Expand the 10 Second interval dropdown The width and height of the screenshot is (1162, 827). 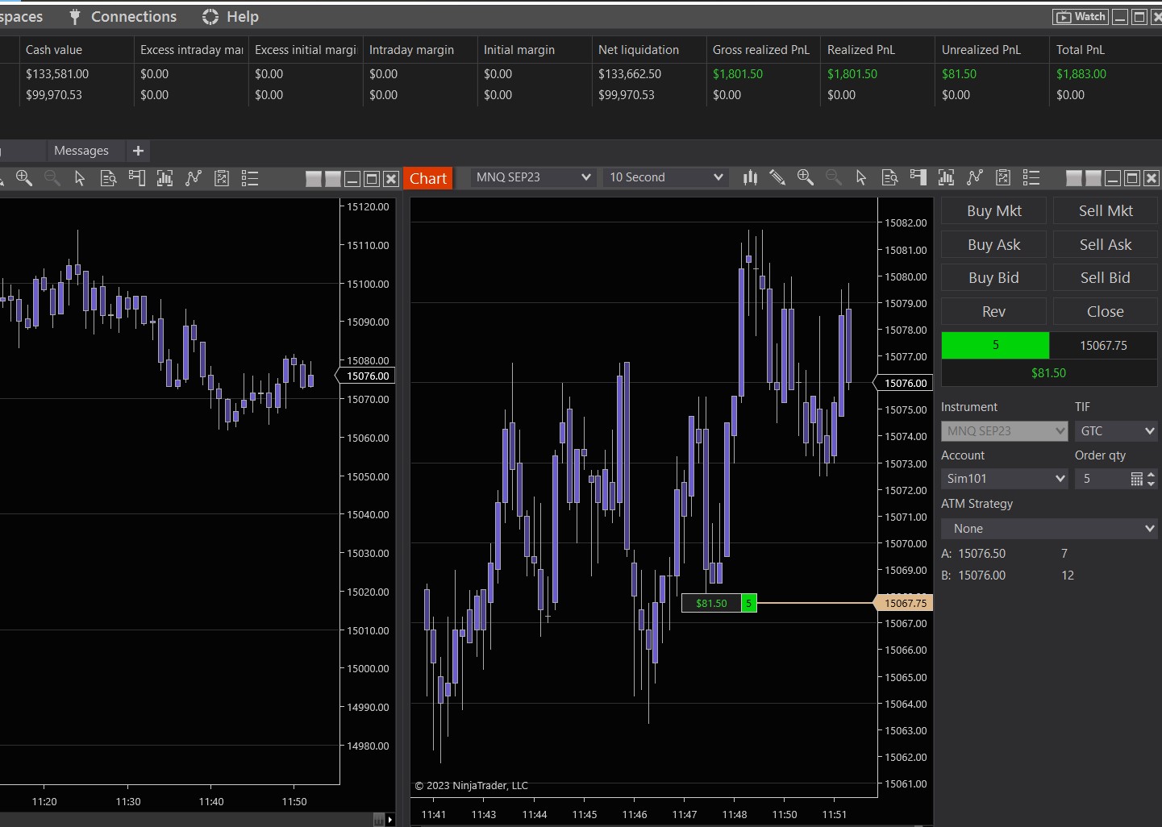(x=665, y=177)
